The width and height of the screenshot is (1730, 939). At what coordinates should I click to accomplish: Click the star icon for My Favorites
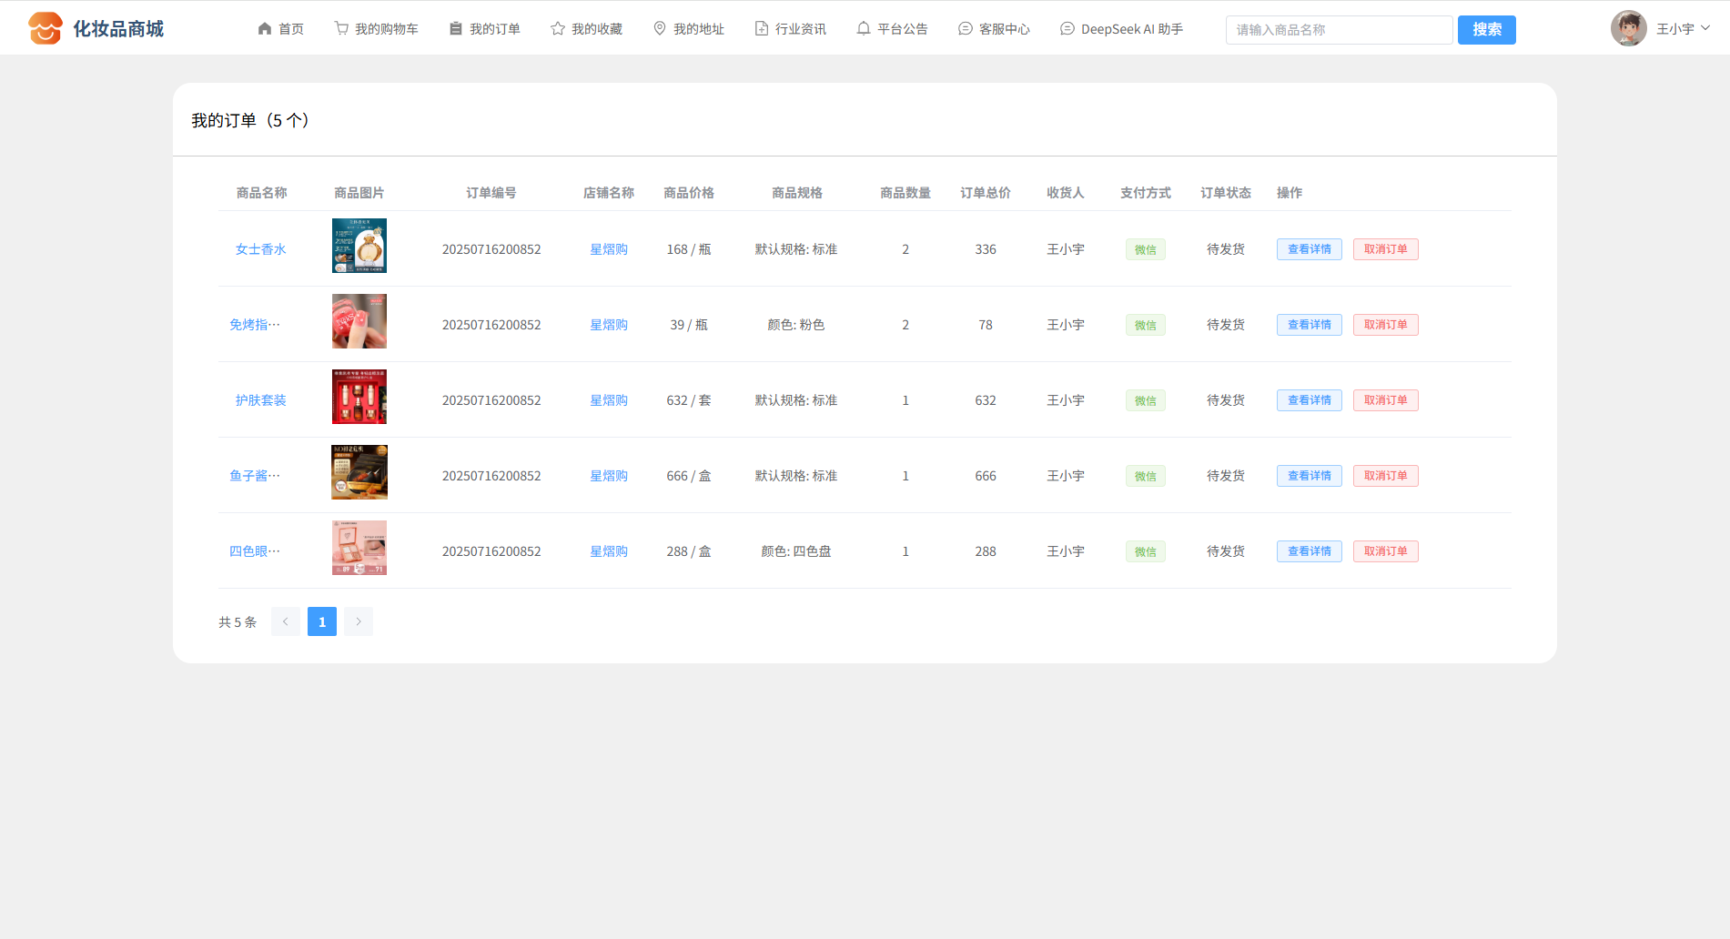click(558, 29)
